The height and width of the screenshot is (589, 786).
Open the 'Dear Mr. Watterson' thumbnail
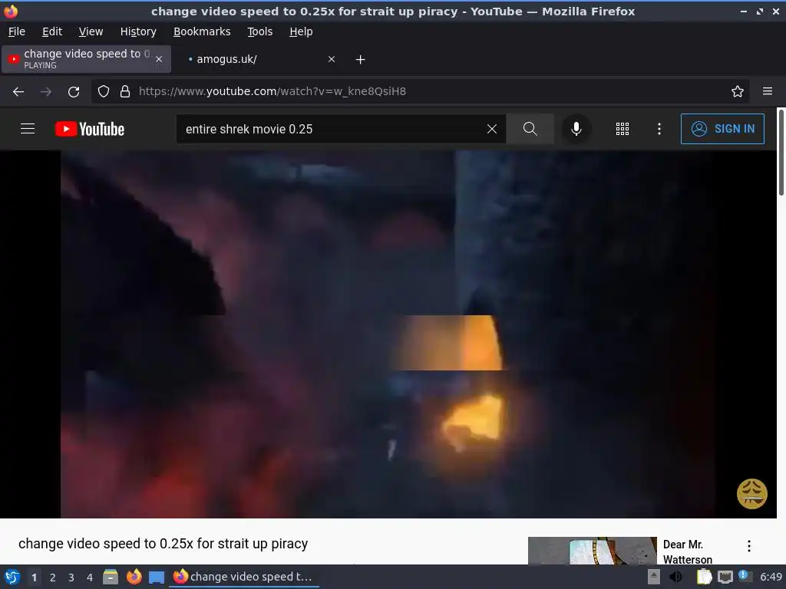[592, 551]
